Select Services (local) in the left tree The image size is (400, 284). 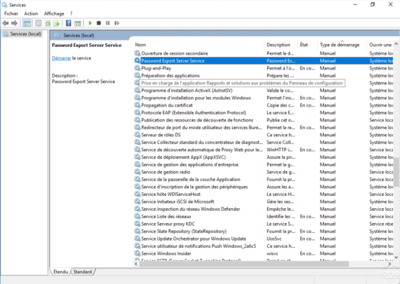click(26, 34)
